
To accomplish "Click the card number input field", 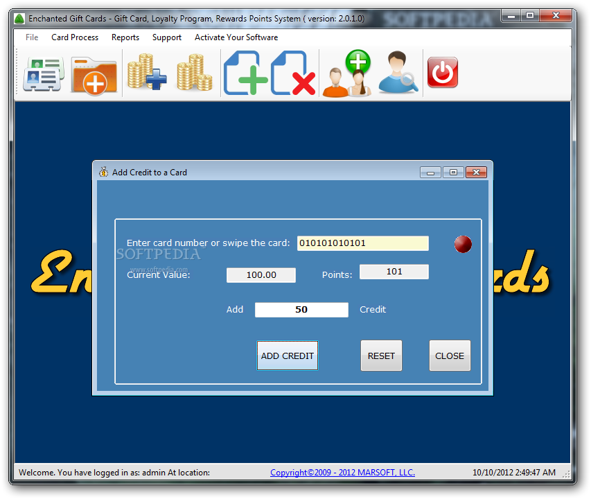I will tap(363, 243).
